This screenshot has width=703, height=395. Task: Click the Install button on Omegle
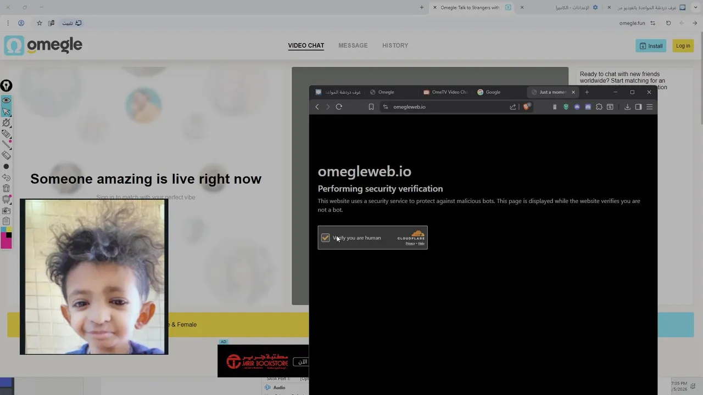point(651,46)
